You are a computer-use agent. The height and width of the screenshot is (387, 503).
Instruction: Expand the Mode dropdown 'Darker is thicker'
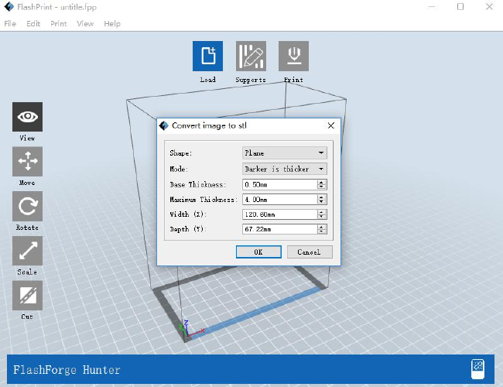coord(285,169)
